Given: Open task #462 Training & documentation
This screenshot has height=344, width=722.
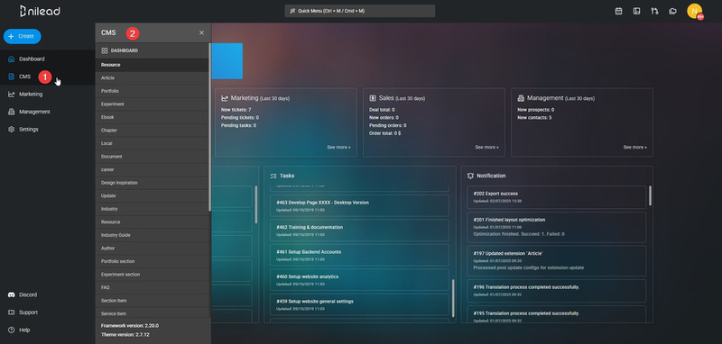Looking at the screenshot, I should [x=359, y=231].
